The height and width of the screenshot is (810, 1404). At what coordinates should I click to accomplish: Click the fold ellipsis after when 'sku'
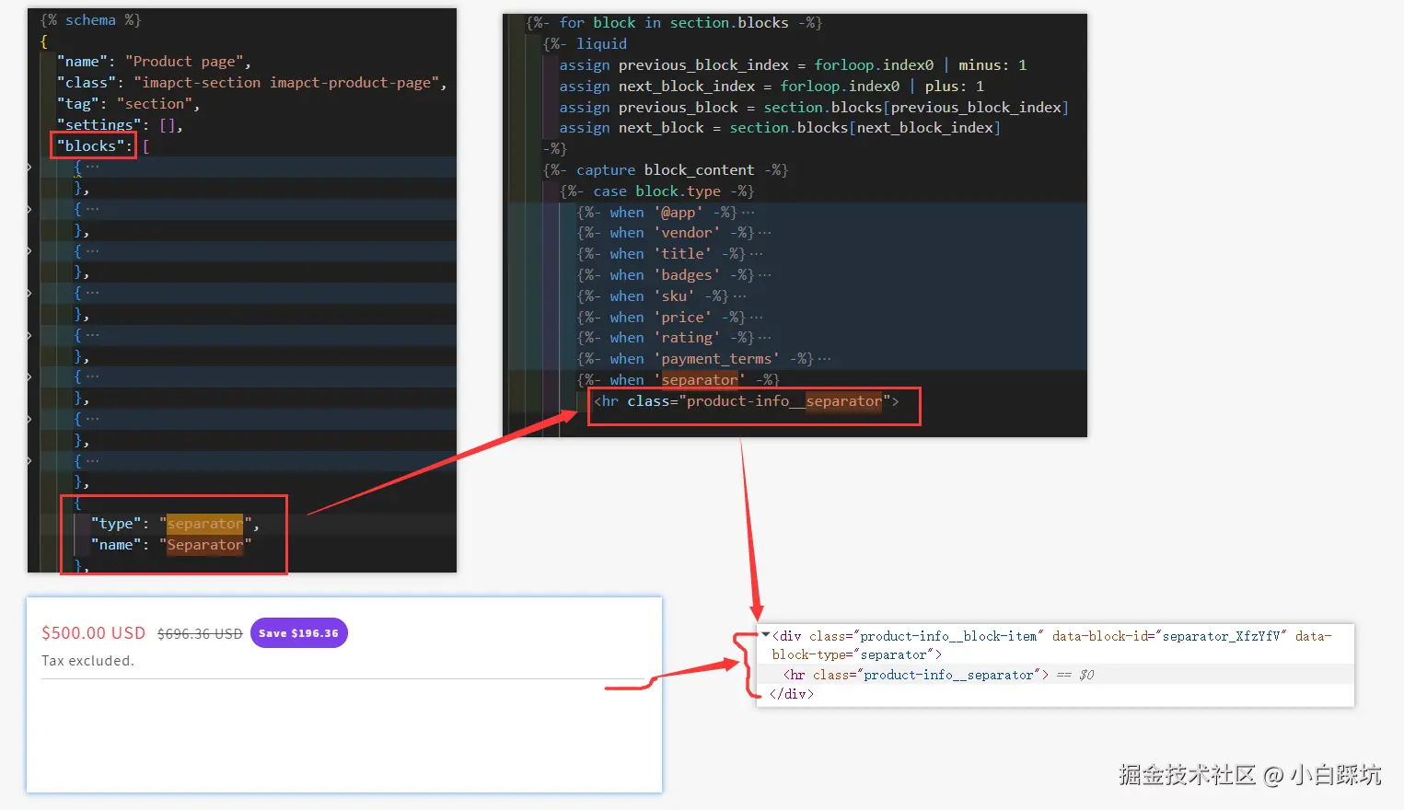click(739, 296)
